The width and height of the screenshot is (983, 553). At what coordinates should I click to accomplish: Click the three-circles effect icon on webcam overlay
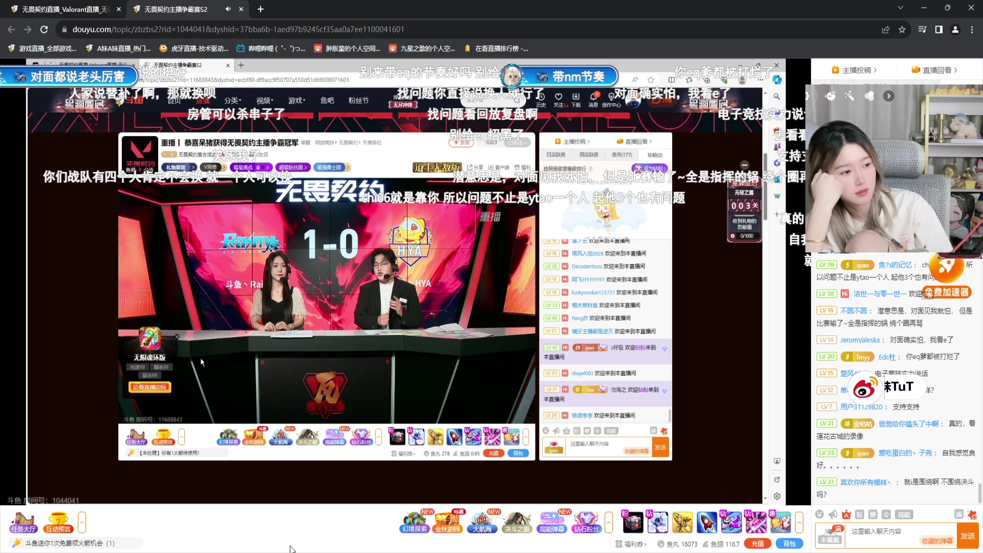point(869,96)
